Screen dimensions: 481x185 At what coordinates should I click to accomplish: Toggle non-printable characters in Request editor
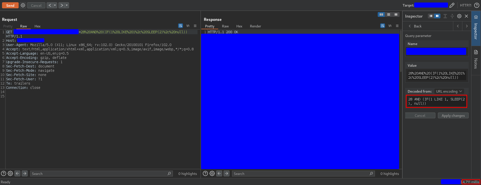tap(188, 26)
